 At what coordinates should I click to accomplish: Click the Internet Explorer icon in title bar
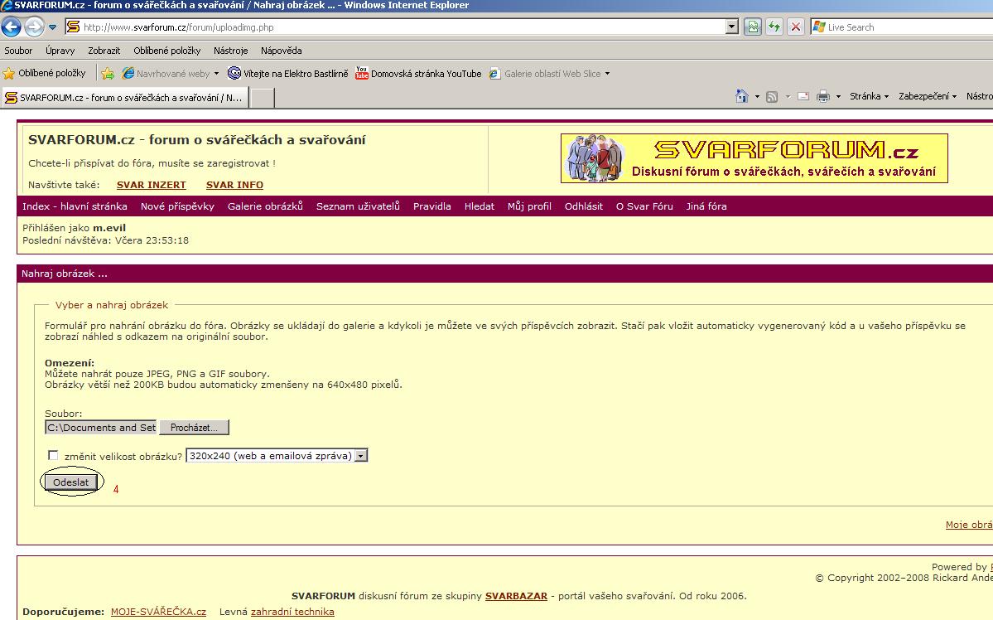coord(7,6)
